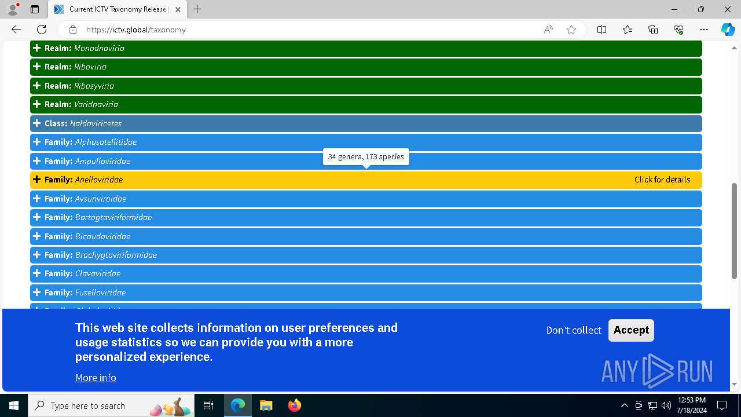Expand the Realm Monodnaviria row
The image size is (741, 417).
(x=366, y=48)
